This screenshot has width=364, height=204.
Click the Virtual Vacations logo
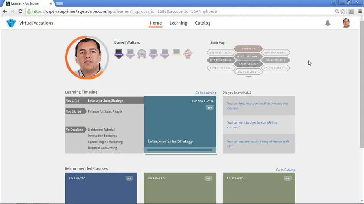[11, 23]
